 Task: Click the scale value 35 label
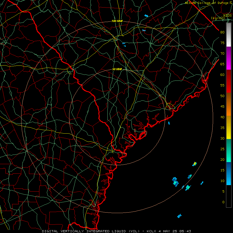222,128
